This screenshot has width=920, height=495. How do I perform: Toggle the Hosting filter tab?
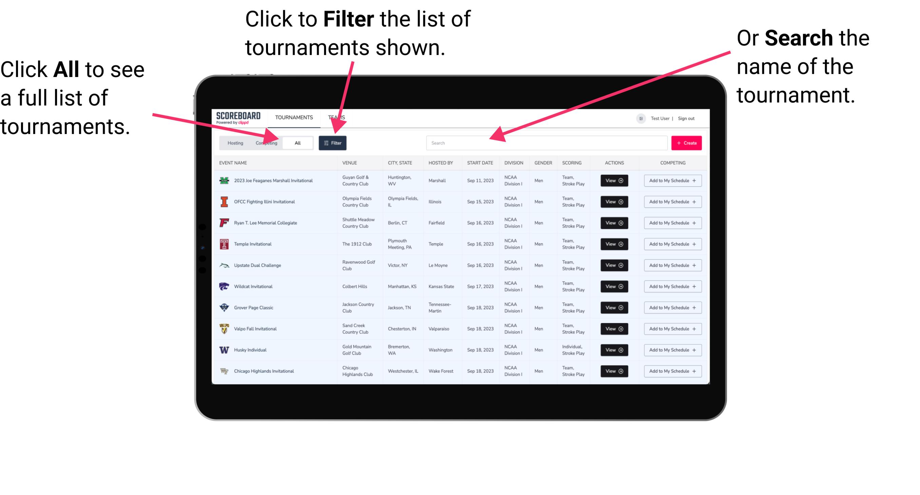click(234, 142)
